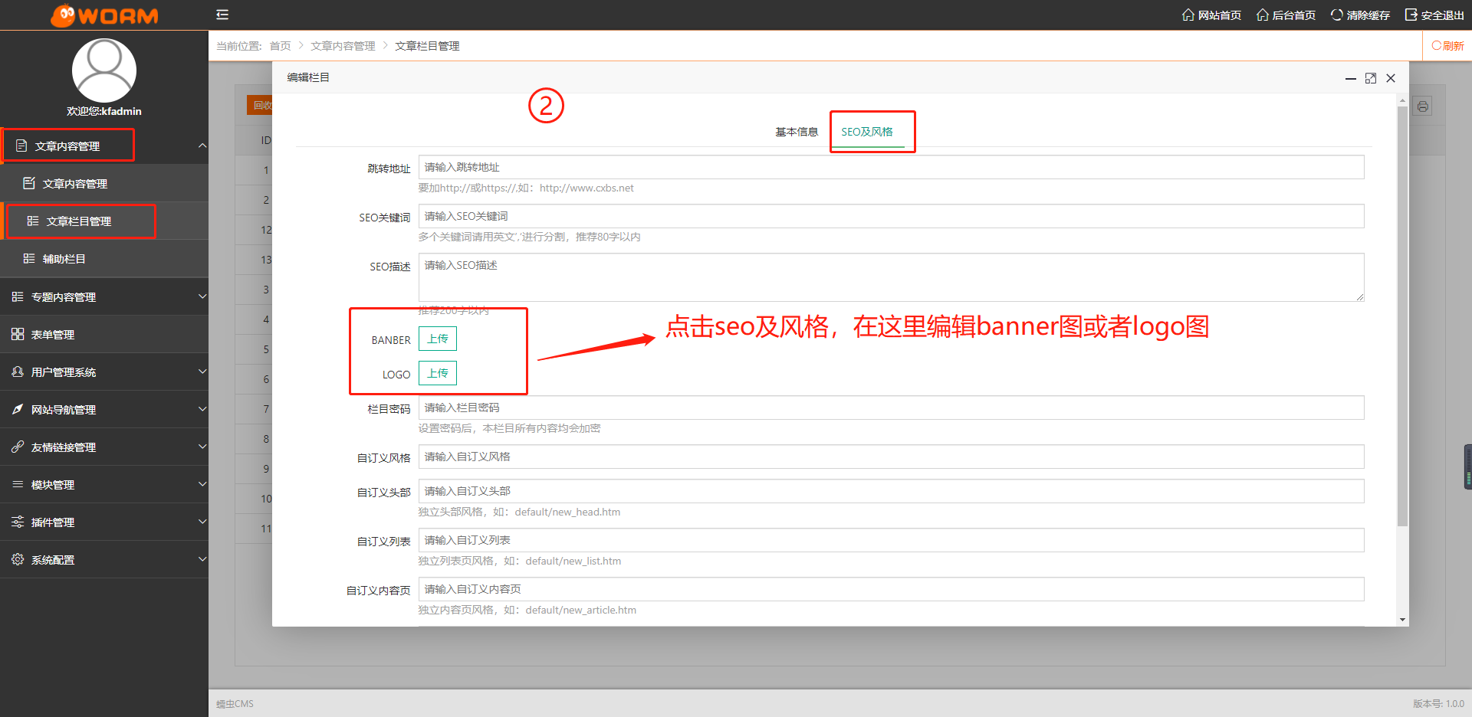Click the 文章栏目管理 list icon
The image size is (1472, 717).
pyautogui.click(x=33, y=221)
